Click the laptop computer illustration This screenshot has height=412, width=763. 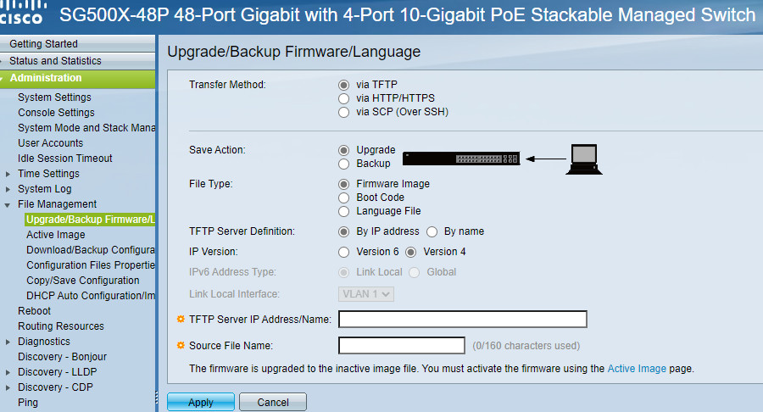(x=584, y=159)
